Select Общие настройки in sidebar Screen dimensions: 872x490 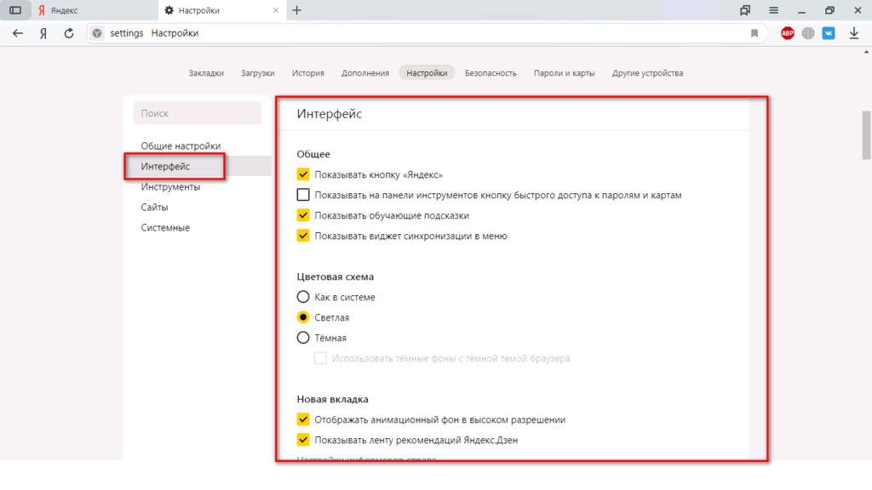(x=181, y=145)
